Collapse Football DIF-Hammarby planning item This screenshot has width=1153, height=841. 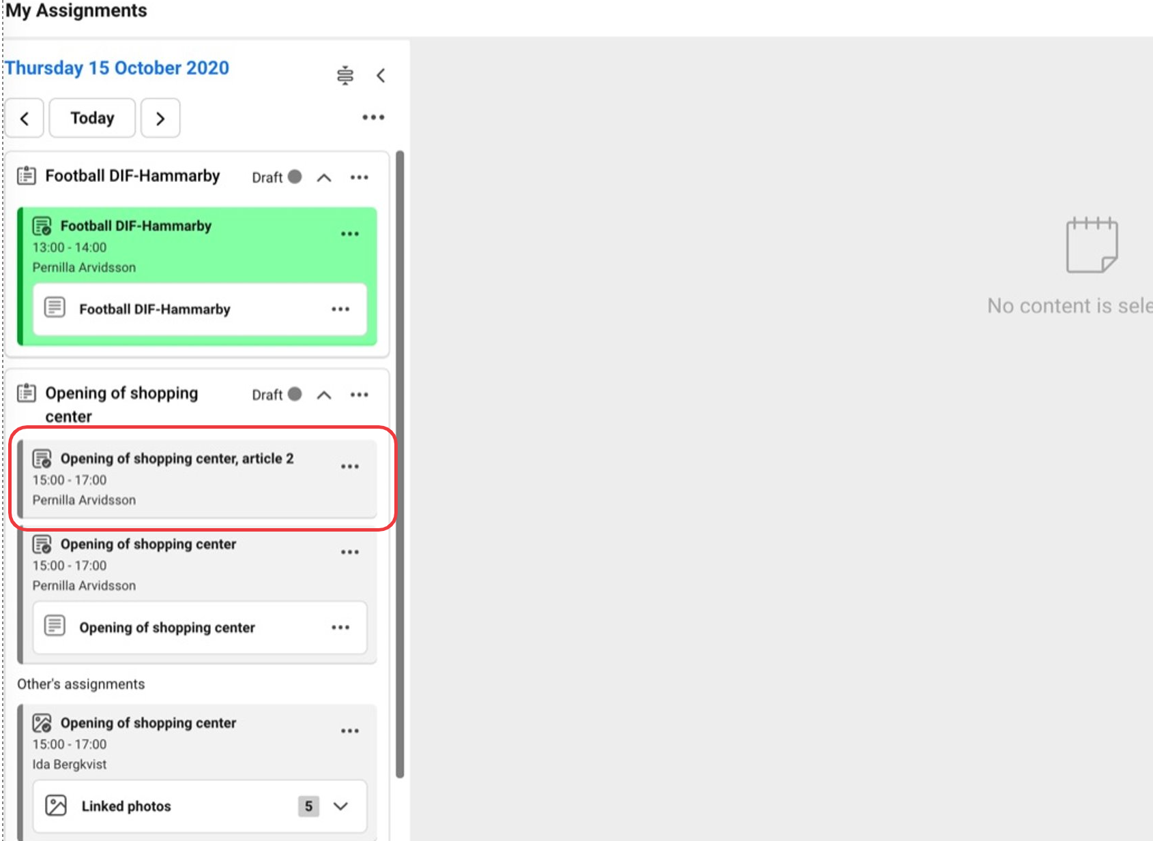point(324,177)
